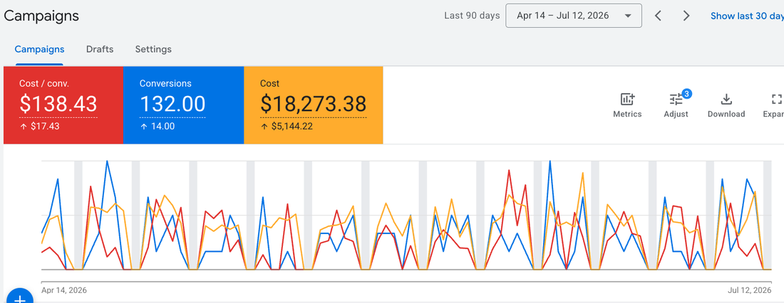The width and height of the screenshot is (784, 303).
Task: Click the 14.00 conversions change indicator
Action: (157, 127)
